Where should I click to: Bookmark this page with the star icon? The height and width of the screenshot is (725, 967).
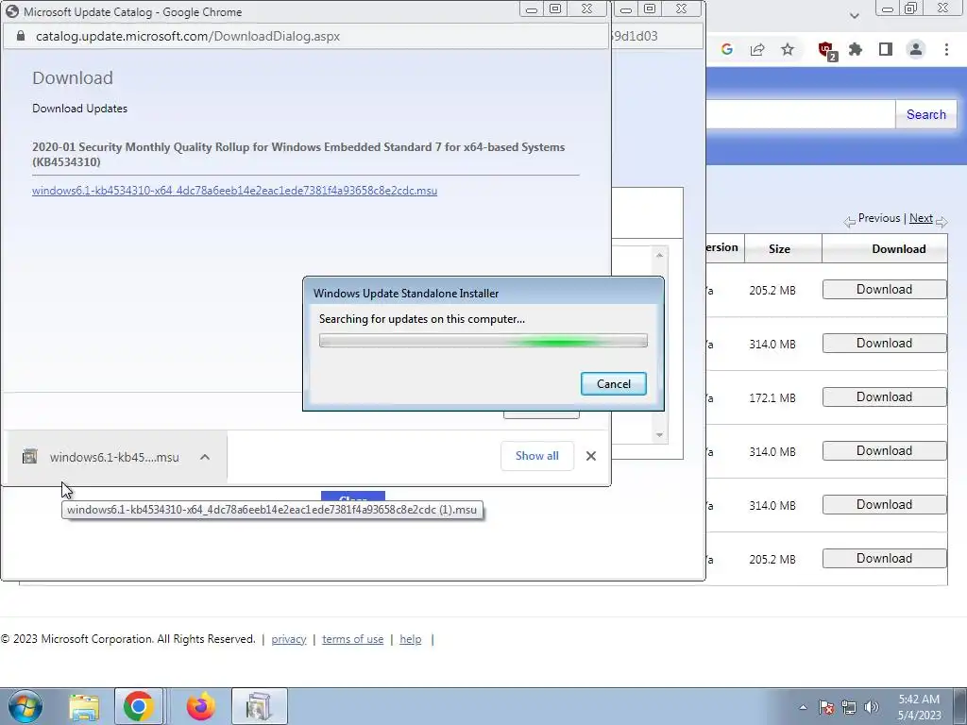click(788, 49)
